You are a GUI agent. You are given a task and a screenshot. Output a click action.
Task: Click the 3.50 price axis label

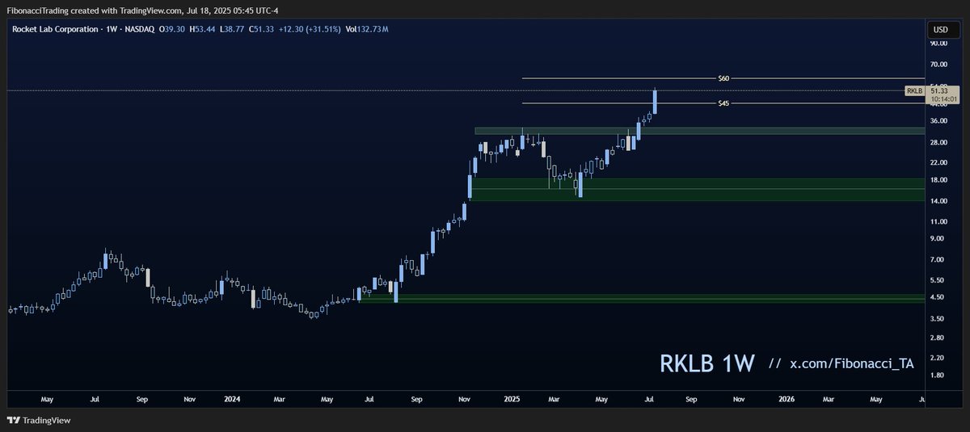pyautogui.click(x=937, y=318)
